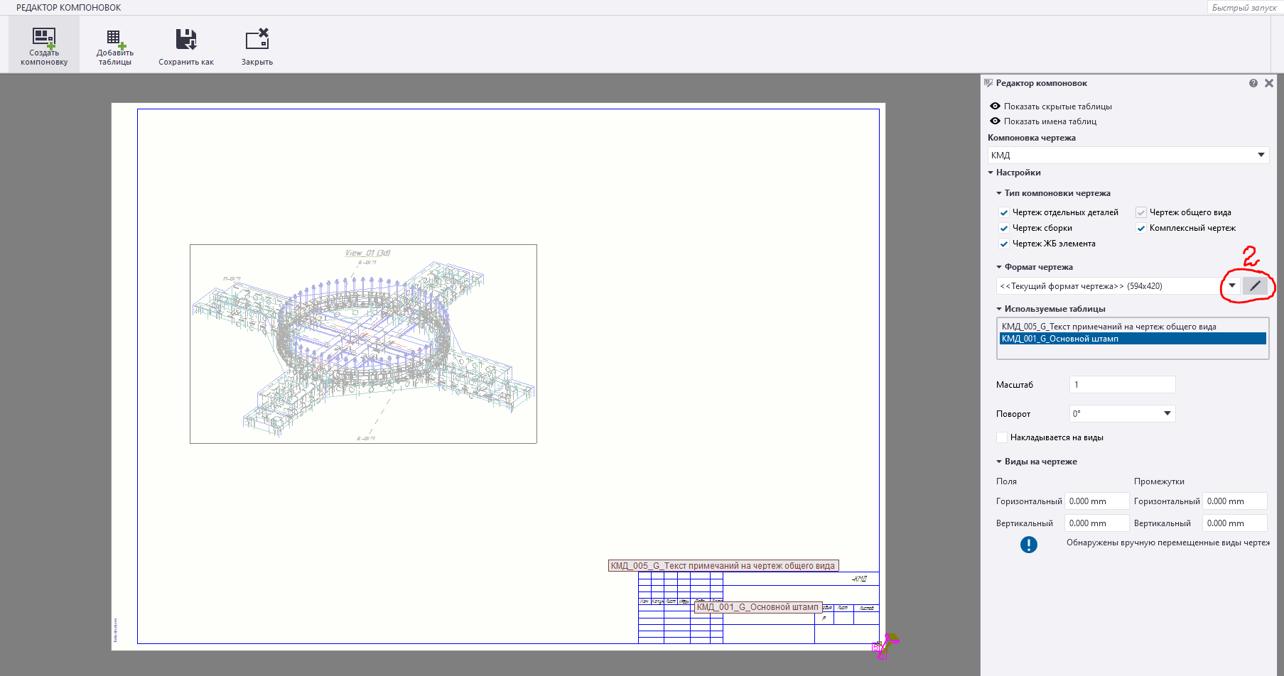This screenshot has height=676, width=1284.
Task: Expand the drawing format dropdown arrow
Action: (1232, 286)
